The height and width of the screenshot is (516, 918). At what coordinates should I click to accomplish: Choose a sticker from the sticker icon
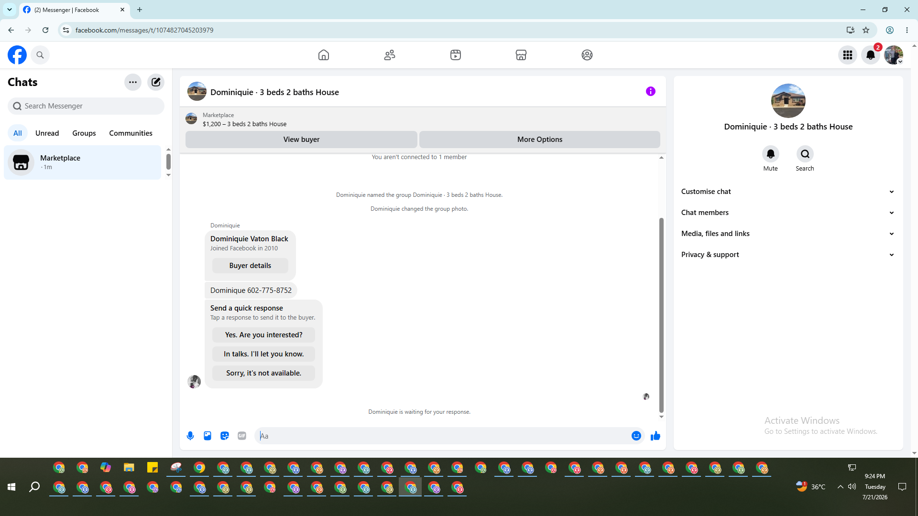point(225,436)
